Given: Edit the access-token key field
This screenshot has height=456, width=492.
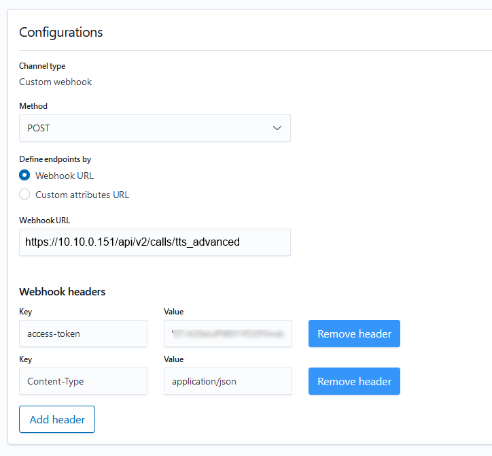Looking at the screenshot, I should (83, 333).
